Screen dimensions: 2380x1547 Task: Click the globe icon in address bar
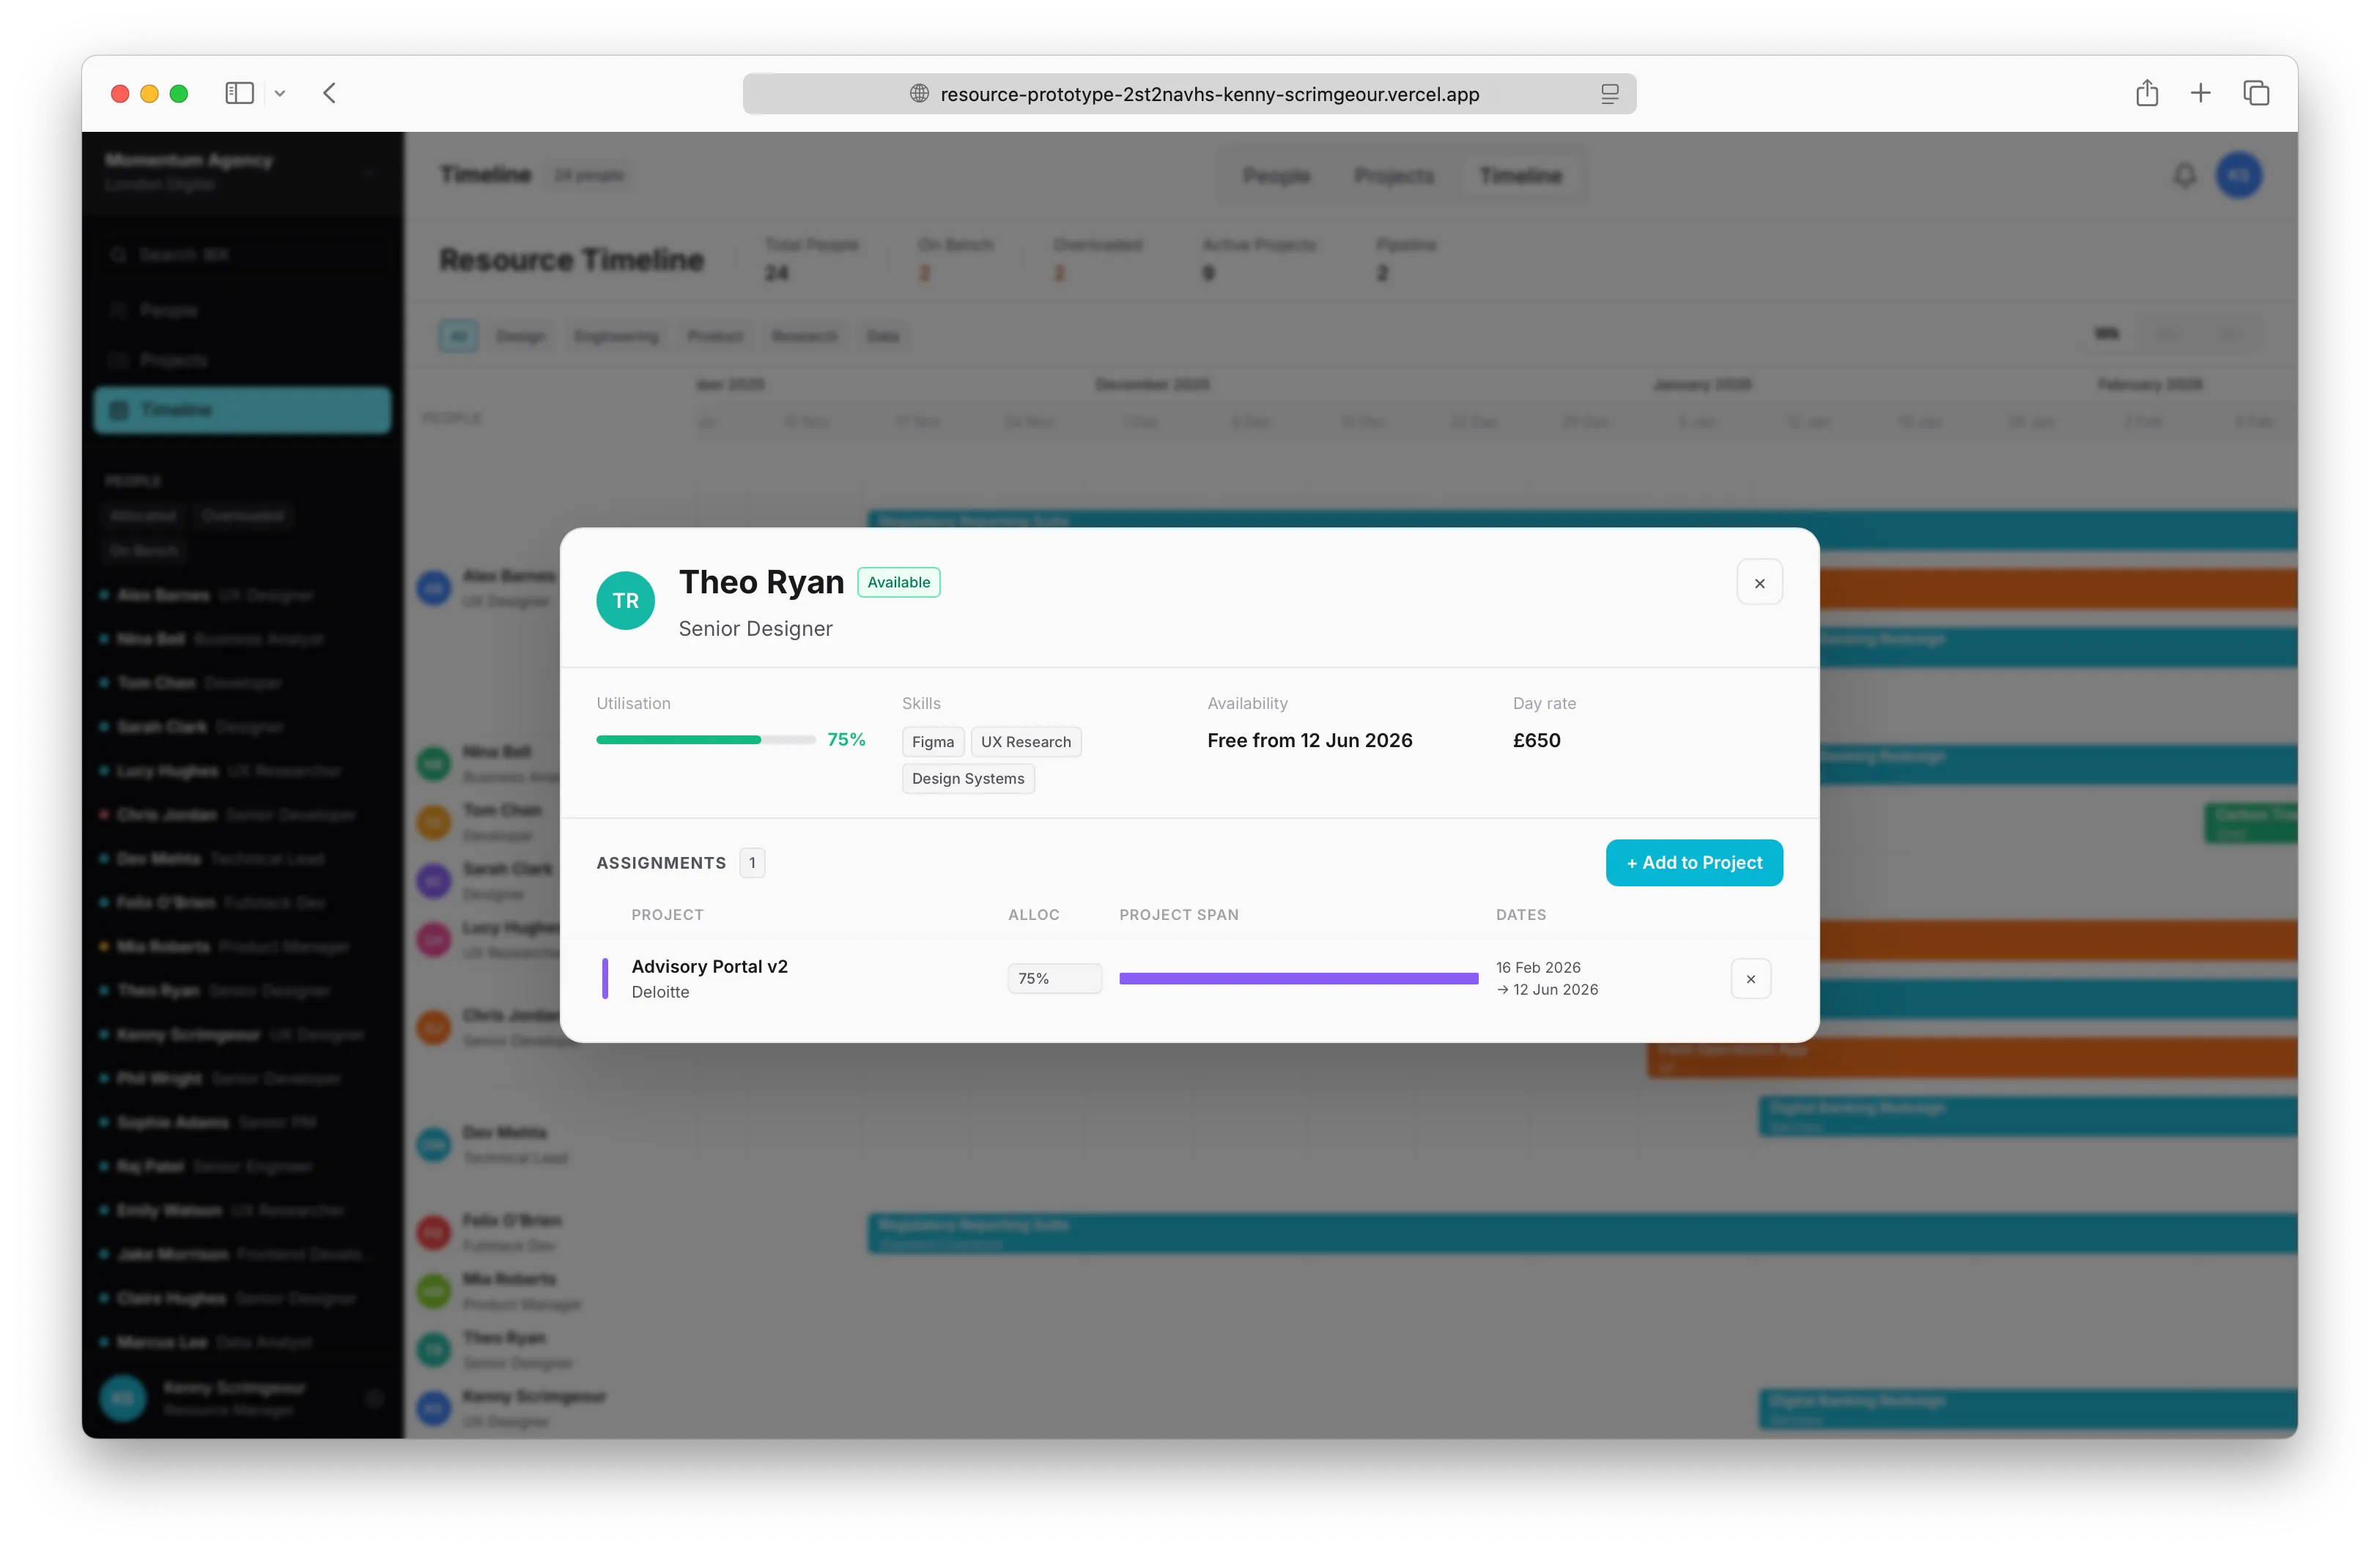click(919, 94)
